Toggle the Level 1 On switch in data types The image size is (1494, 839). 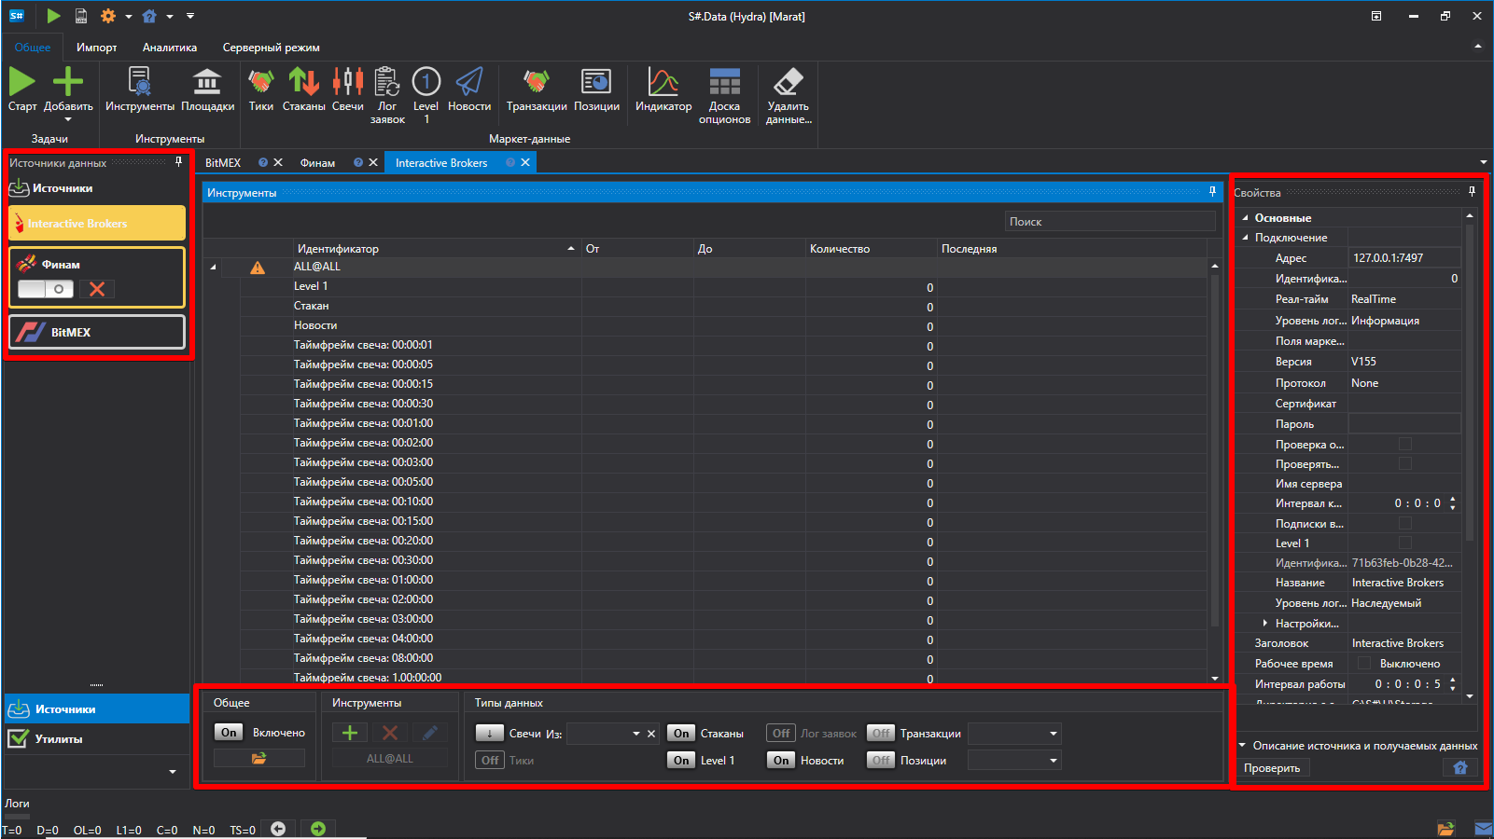[681, 761]
